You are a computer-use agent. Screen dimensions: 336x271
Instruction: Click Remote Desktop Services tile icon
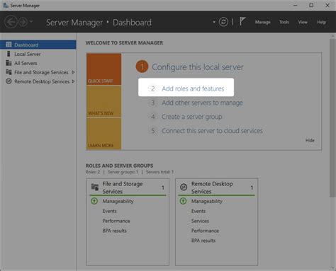pos(184,187)
